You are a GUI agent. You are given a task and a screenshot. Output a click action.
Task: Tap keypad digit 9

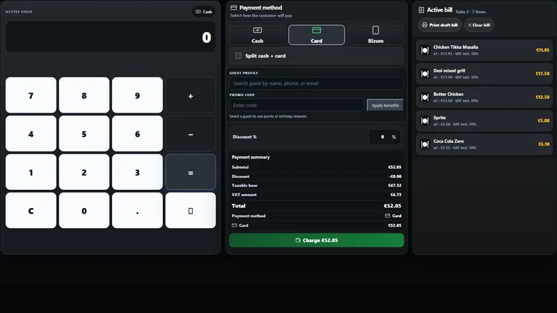point(137,95)
